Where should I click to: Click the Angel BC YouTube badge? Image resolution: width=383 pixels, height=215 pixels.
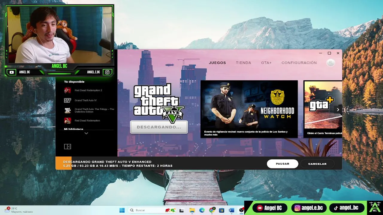[270, 208]
